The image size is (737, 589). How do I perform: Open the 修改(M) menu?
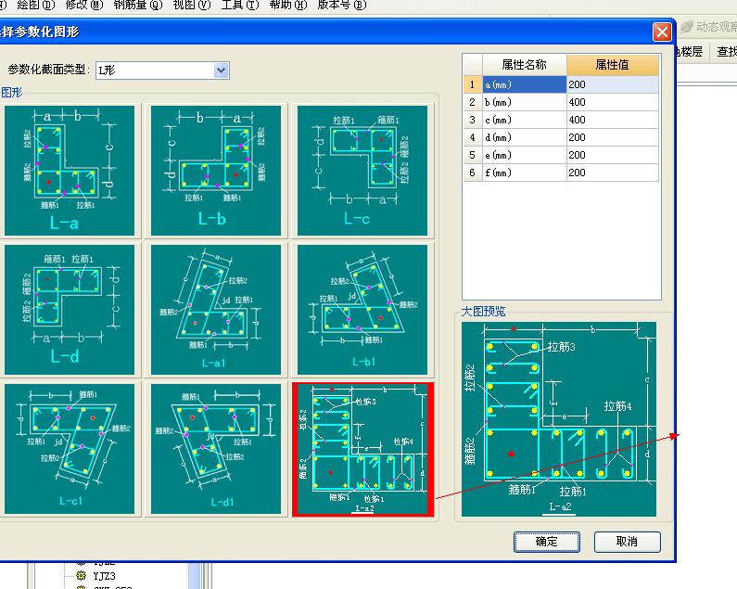(x=84, y=6)
